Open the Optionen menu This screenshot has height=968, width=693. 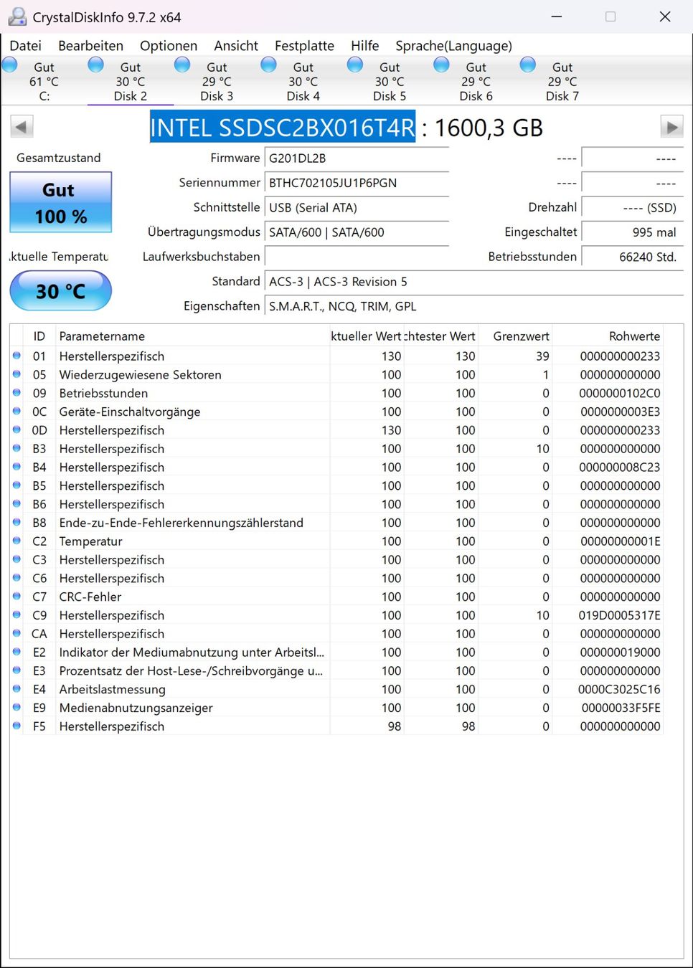click(x=169, y=46)
